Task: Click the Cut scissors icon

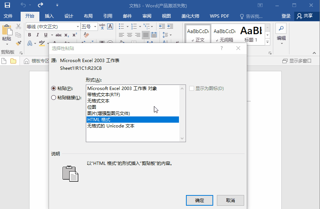Action: 18,26
